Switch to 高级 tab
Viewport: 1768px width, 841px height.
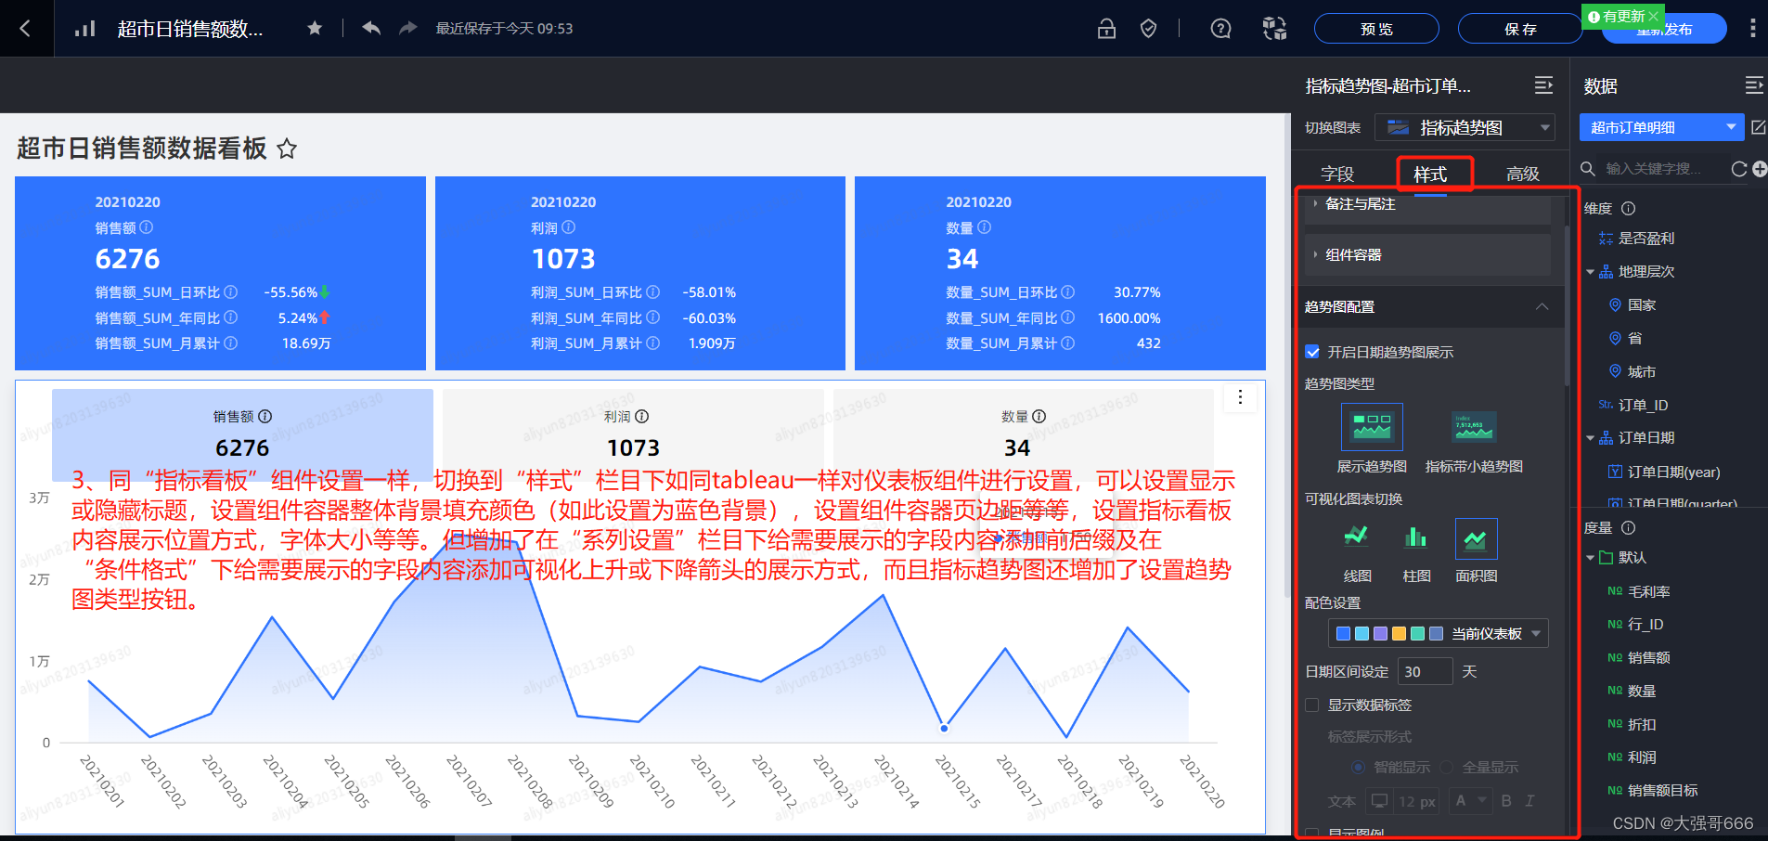click(x=1523, y=175)
